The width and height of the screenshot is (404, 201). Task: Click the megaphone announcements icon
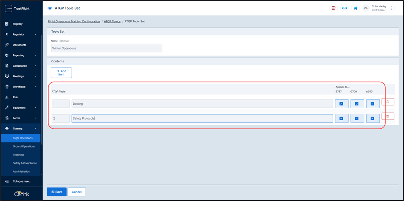(355, 8)
